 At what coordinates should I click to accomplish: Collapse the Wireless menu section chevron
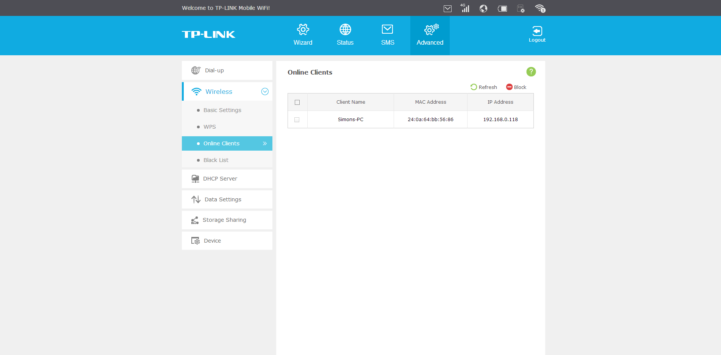(265, 92)
